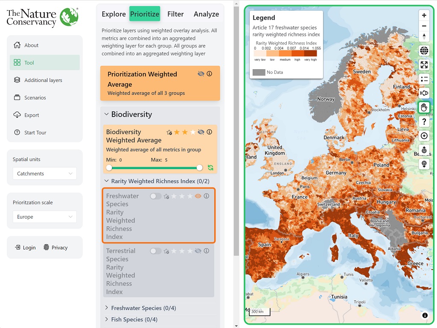Screen dimensions: 437x328
Task: Click the map attribution info icon
Action: 425,316
